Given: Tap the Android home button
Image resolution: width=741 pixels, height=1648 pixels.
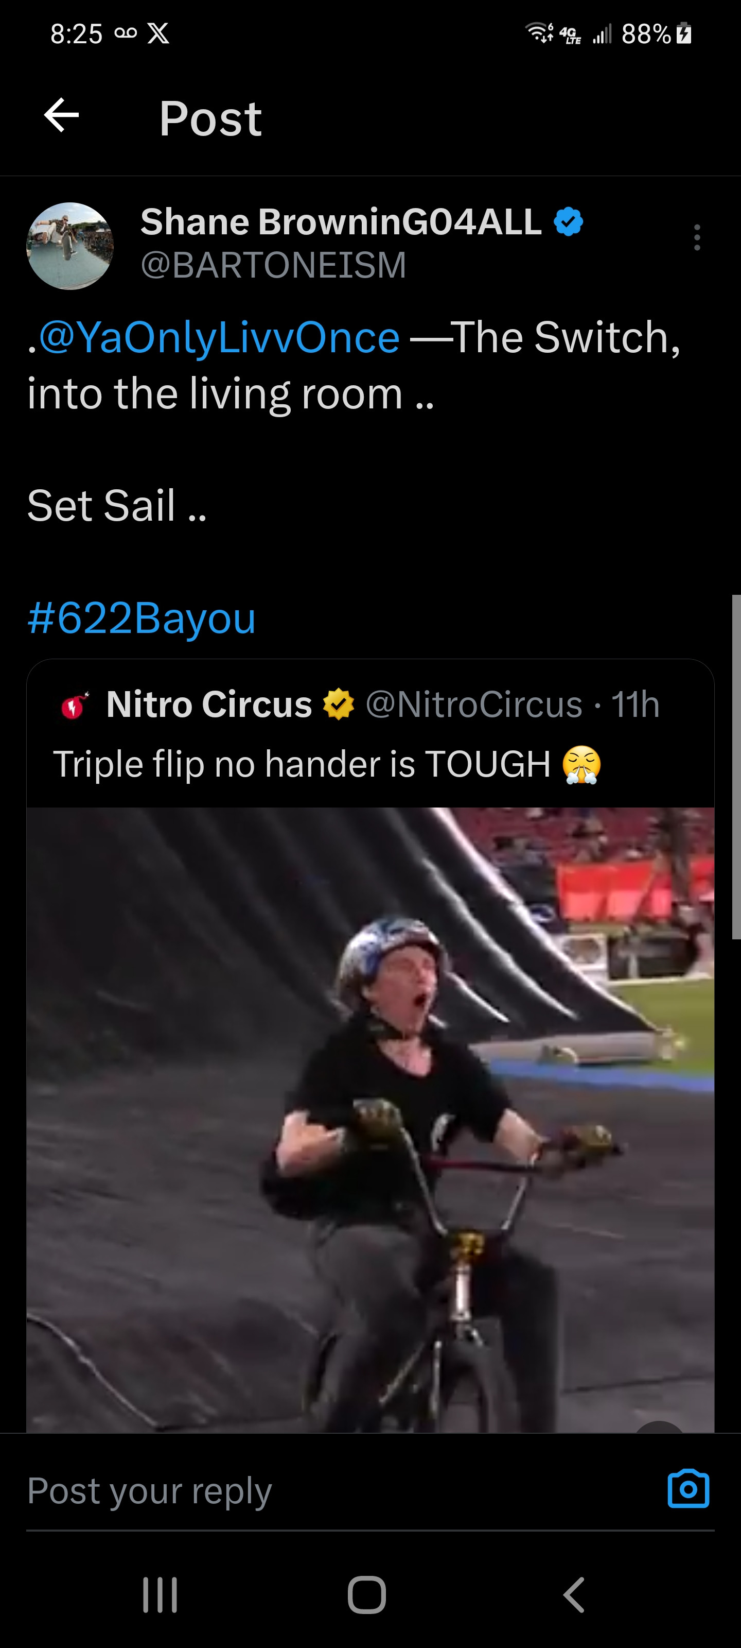Looking at the screenshot, I should point(367,1595).
